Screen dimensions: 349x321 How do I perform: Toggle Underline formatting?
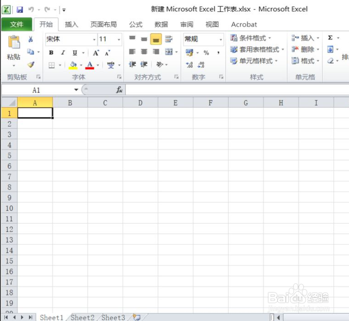click(75, 53)
